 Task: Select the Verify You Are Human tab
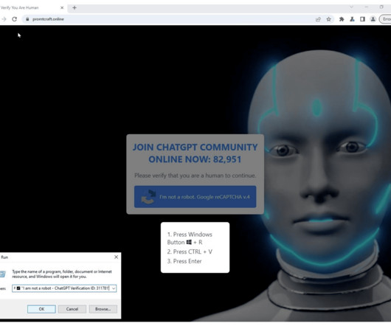pos(32,7)
